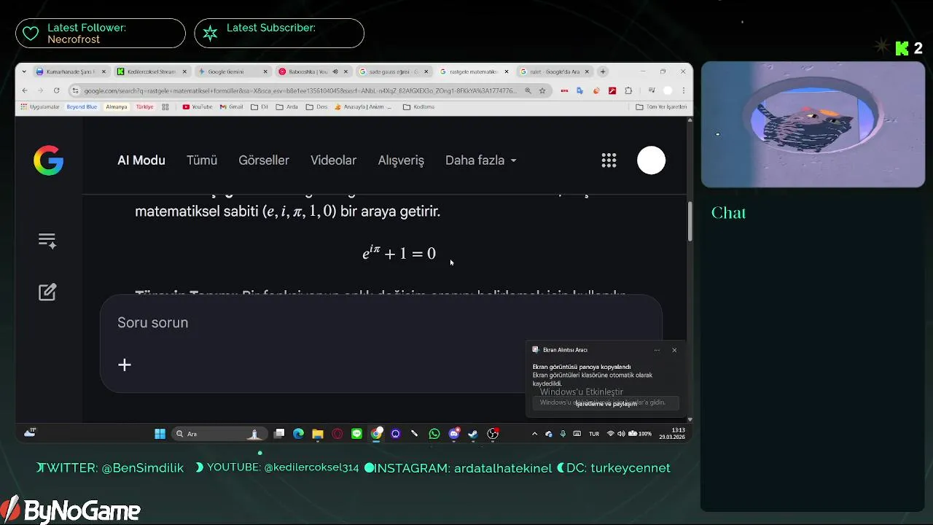The height and width of the screenshot is (525, 933).
Task: Switch to Videolar tab
Action: (x=333, y=160)
